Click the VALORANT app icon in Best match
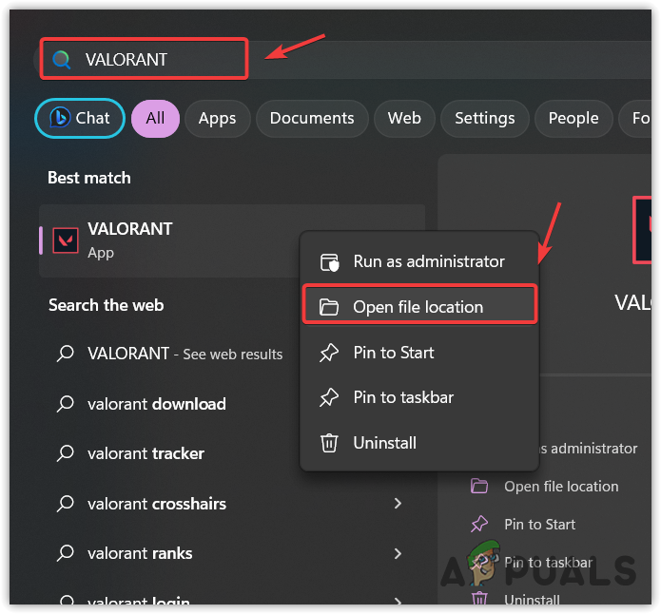This screenshot has height=614, width=661. pos(66,240)
